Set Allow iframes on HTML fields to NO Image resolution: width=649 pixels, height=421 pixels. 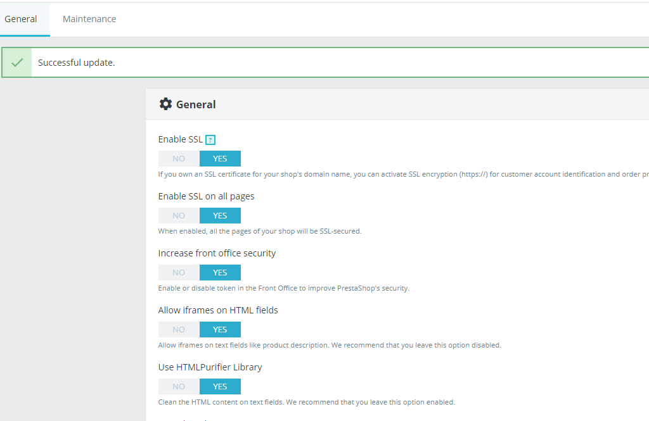coord(179,330)
